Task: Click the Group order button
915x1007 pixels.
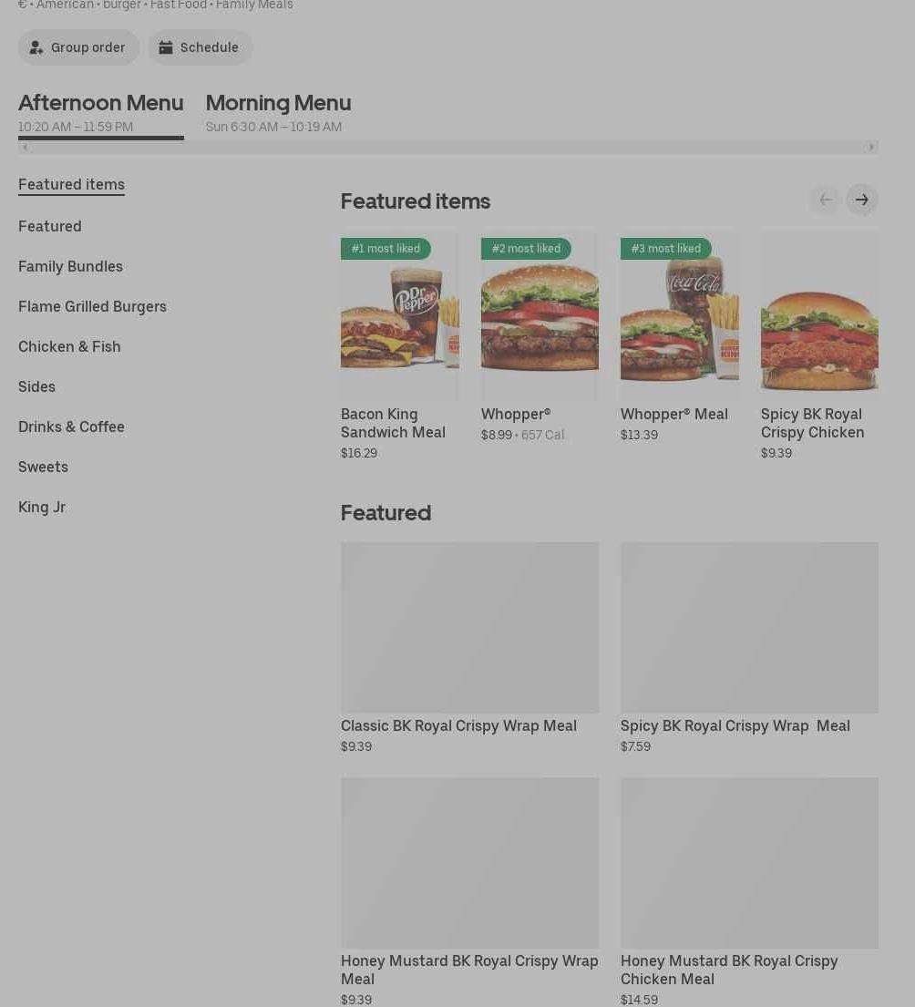Action: pyautogui.click(x=78, y=47)
